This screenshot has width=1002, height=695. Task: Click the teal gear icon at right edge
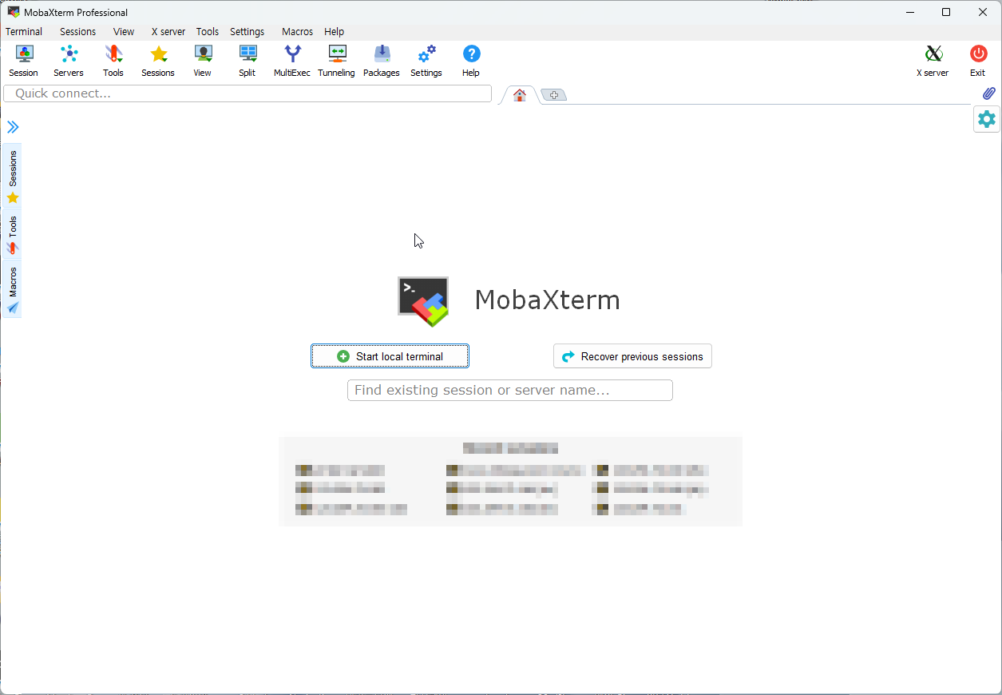pyautogui.click(x=987, y=119)
